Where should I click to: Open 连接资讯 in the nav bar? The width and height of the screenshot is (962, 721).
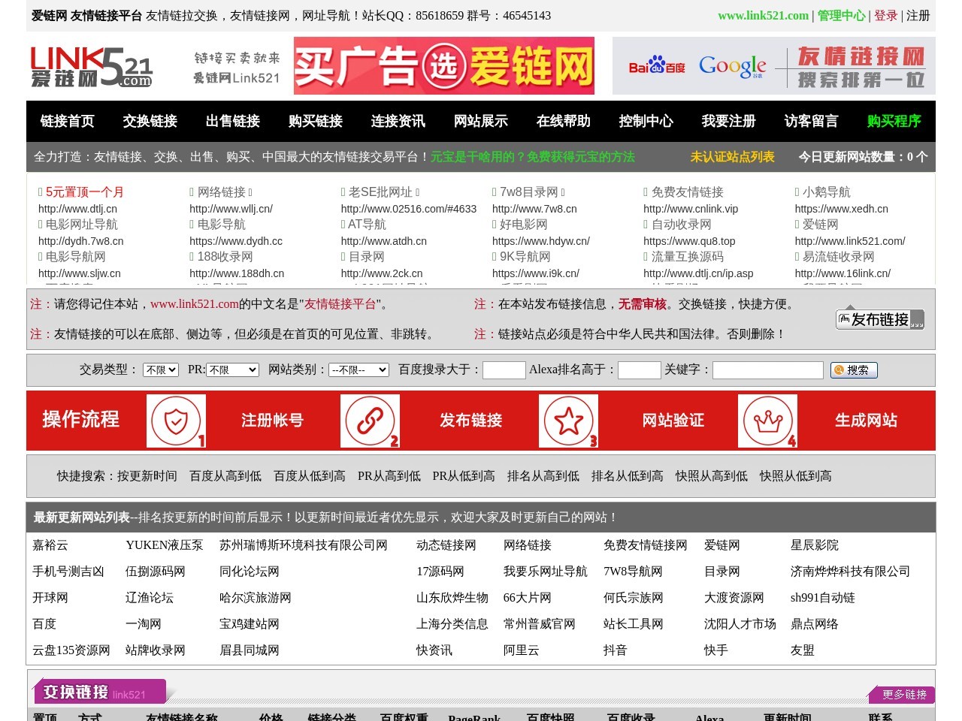(x=398, y=121)
